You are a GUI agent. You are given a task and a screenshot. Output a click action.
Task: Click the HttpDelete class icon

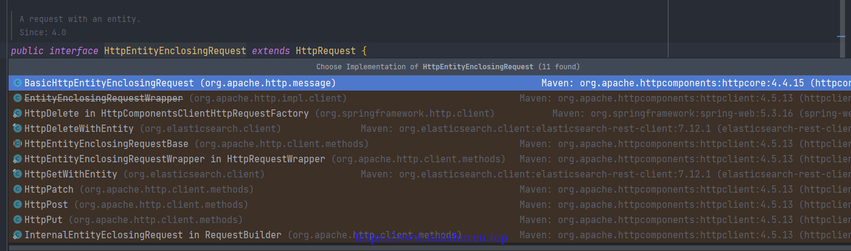pos(18,113)
